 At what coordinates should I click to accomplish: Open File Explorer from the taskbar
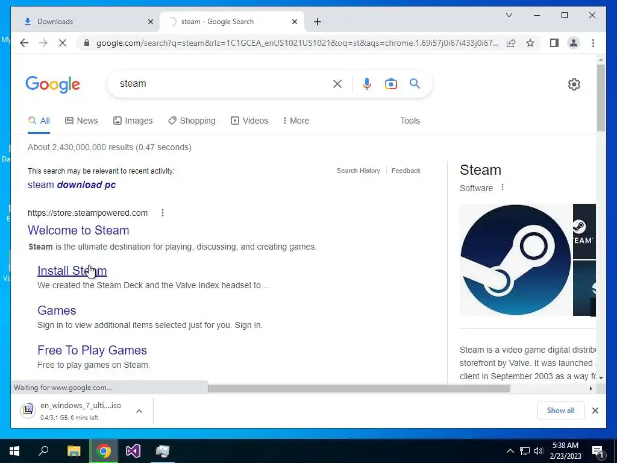[x=74, y=451]
